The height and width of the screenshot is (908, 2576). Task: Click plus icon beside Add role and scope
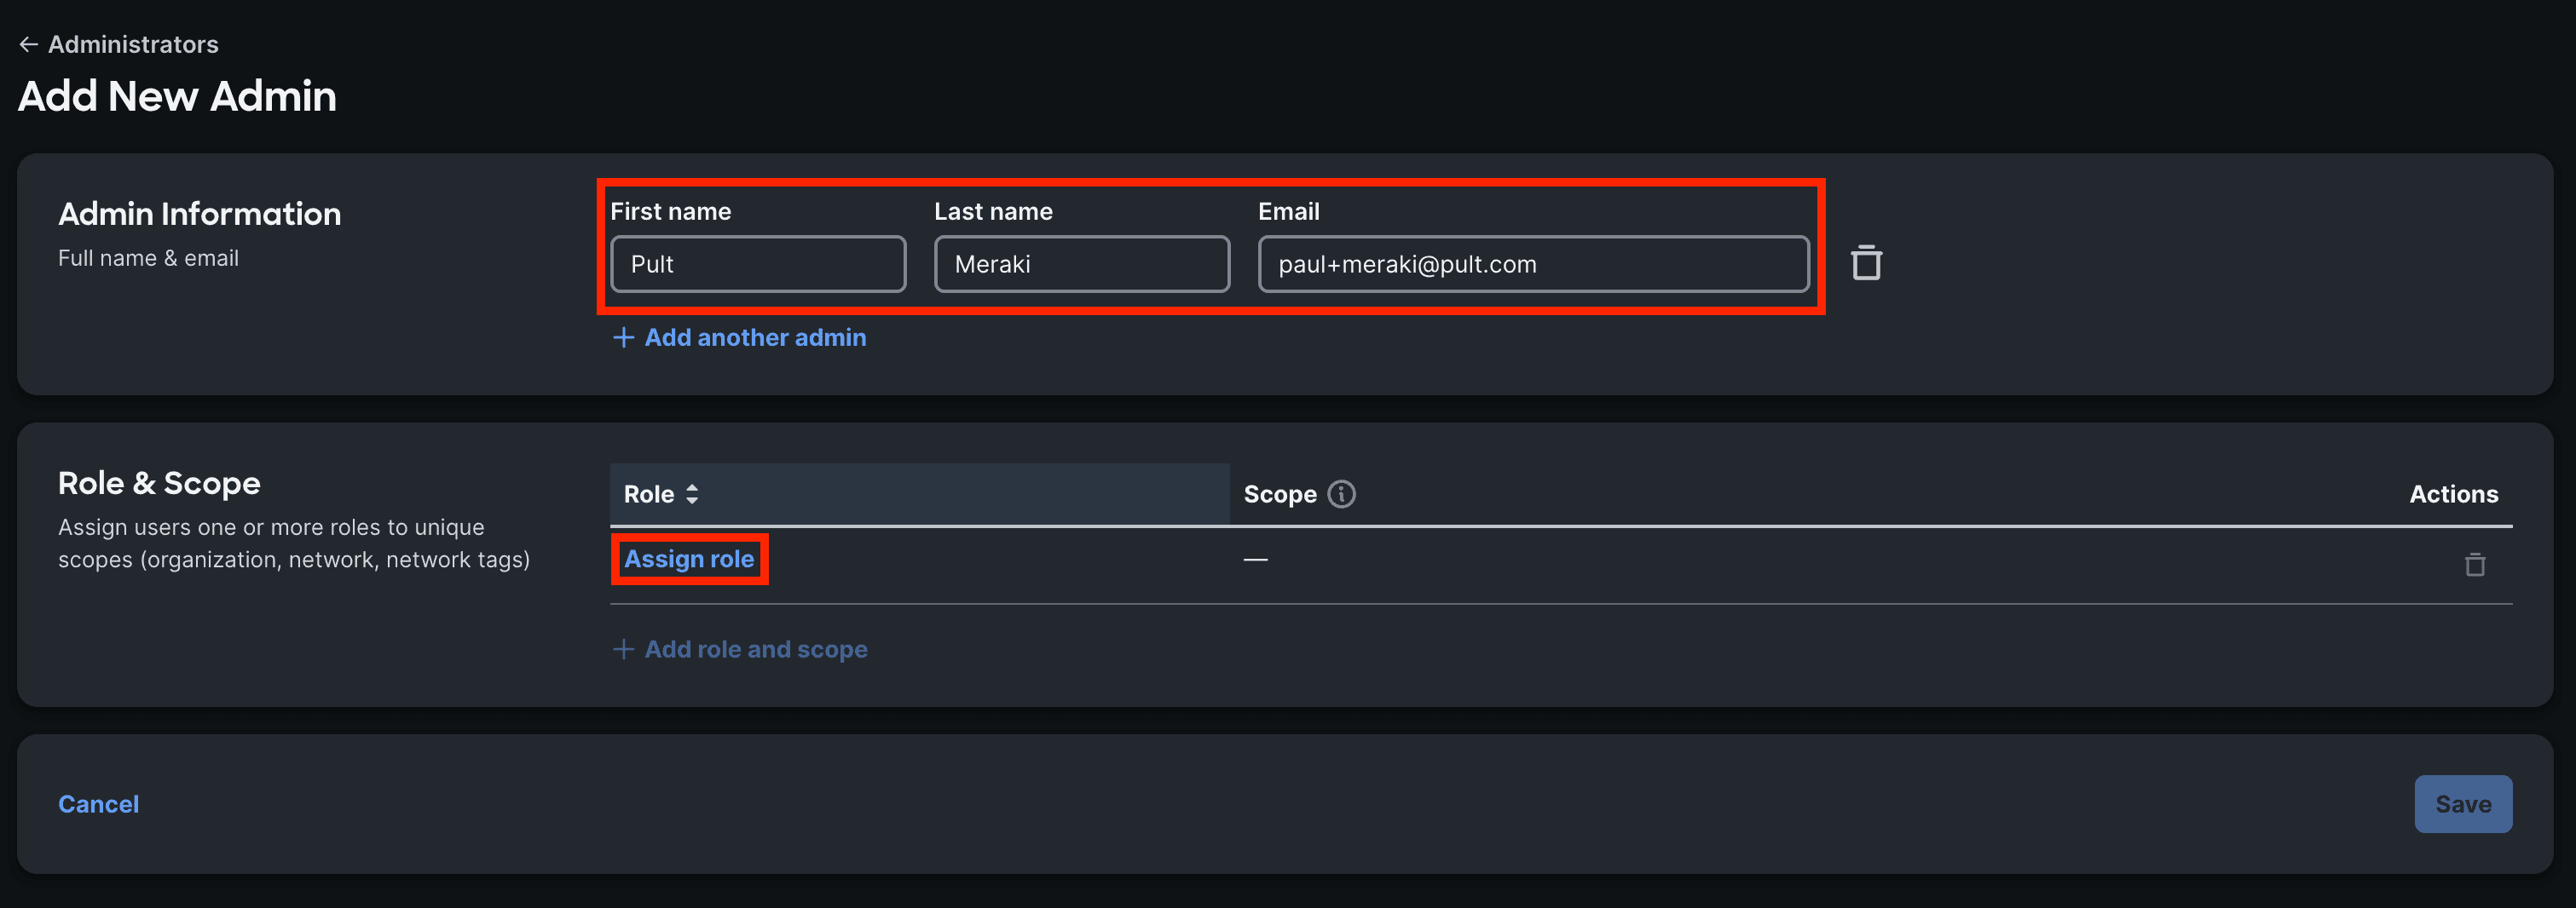pos(623,649)
